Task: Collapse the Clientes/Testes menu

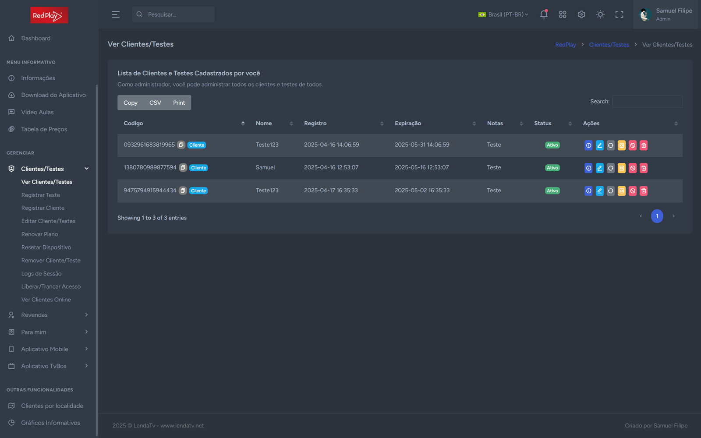Action: (49, 169)
